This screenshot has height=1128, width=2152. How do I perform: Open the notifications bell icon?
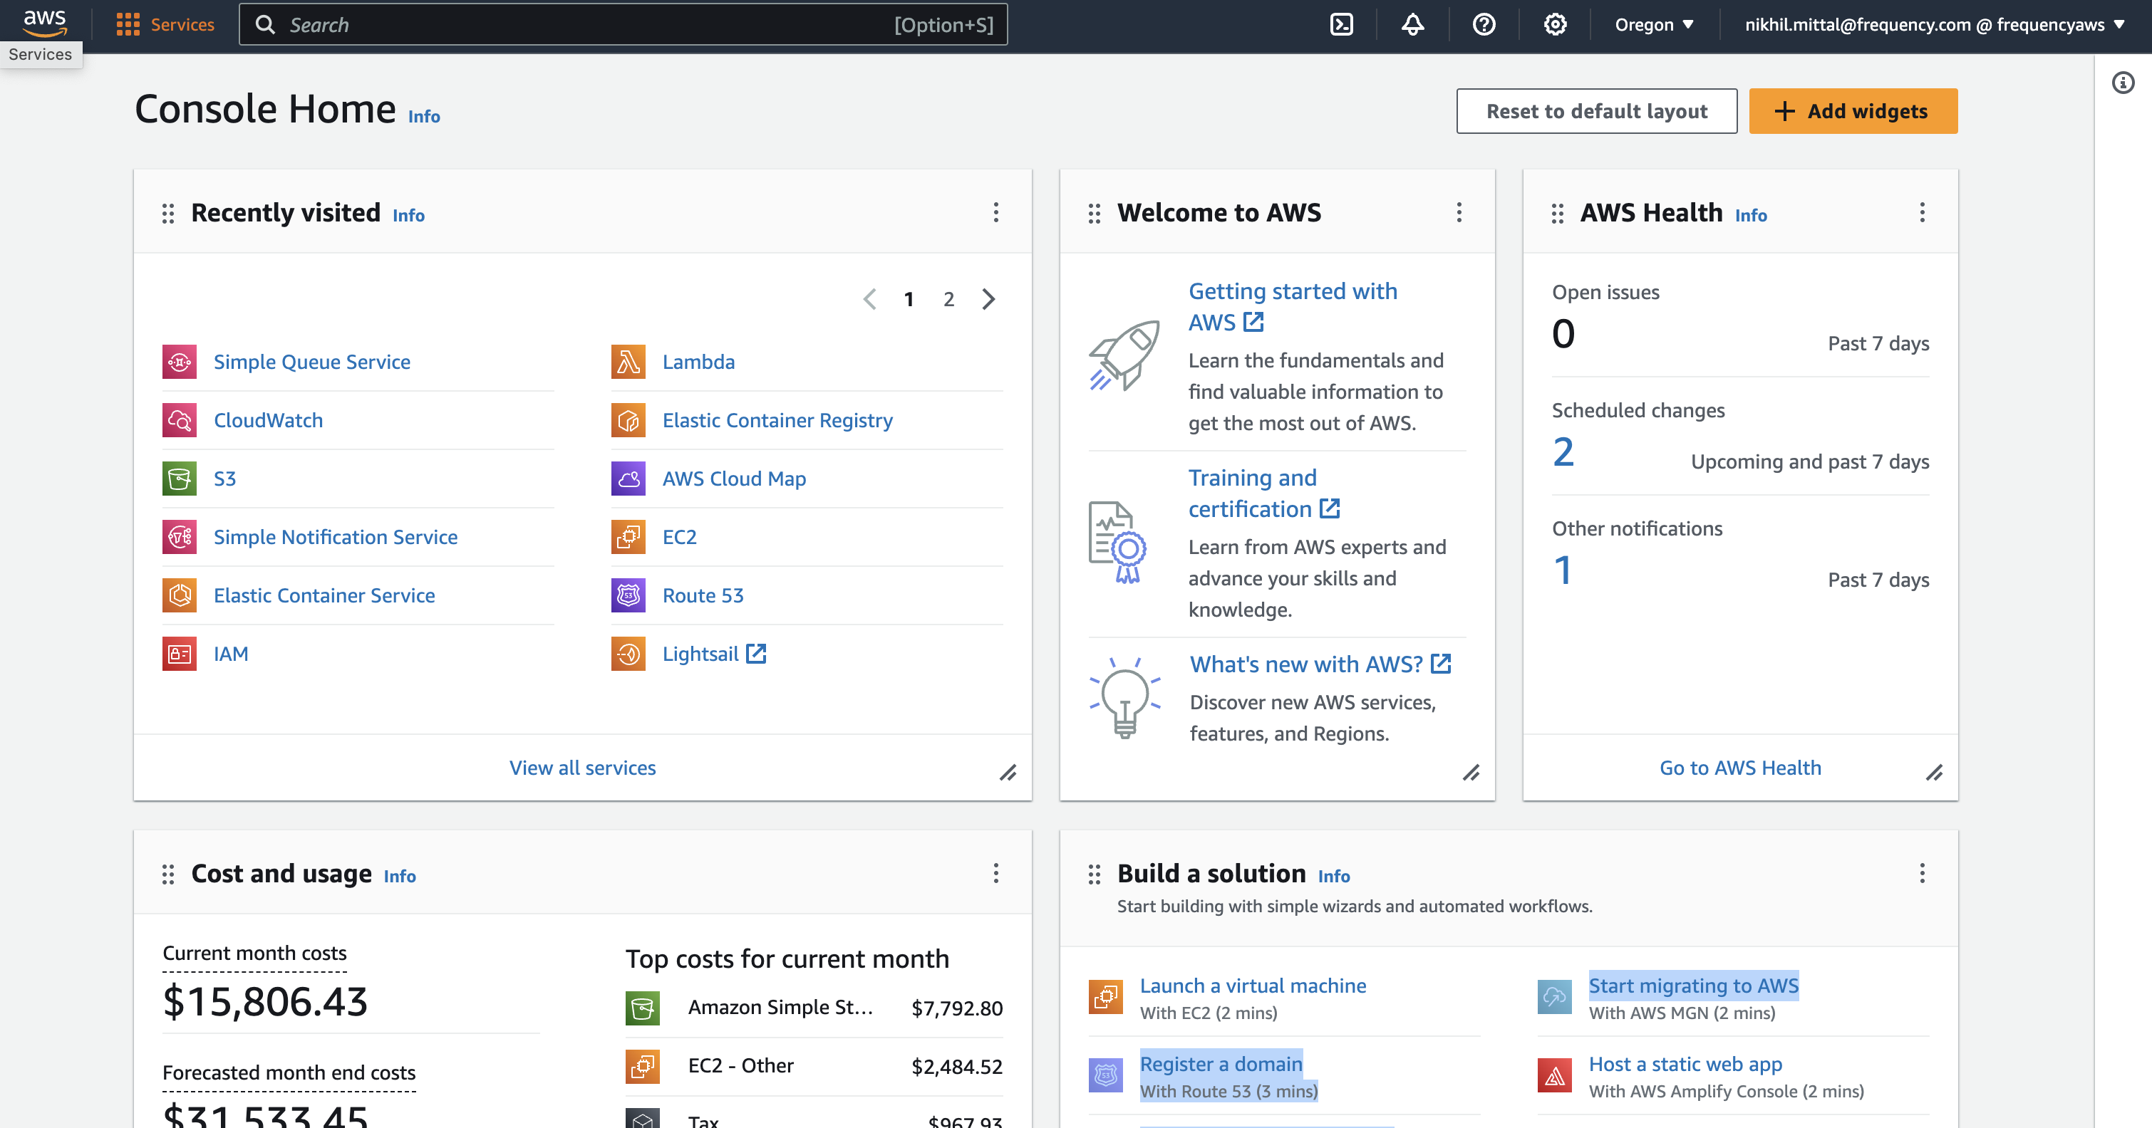(x=1412, y=24)
